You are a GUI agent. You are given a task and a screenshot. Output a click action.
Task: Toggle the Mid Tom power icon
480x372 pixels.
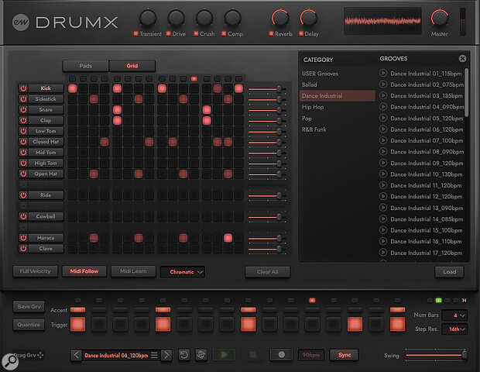[x=23, y=153]
